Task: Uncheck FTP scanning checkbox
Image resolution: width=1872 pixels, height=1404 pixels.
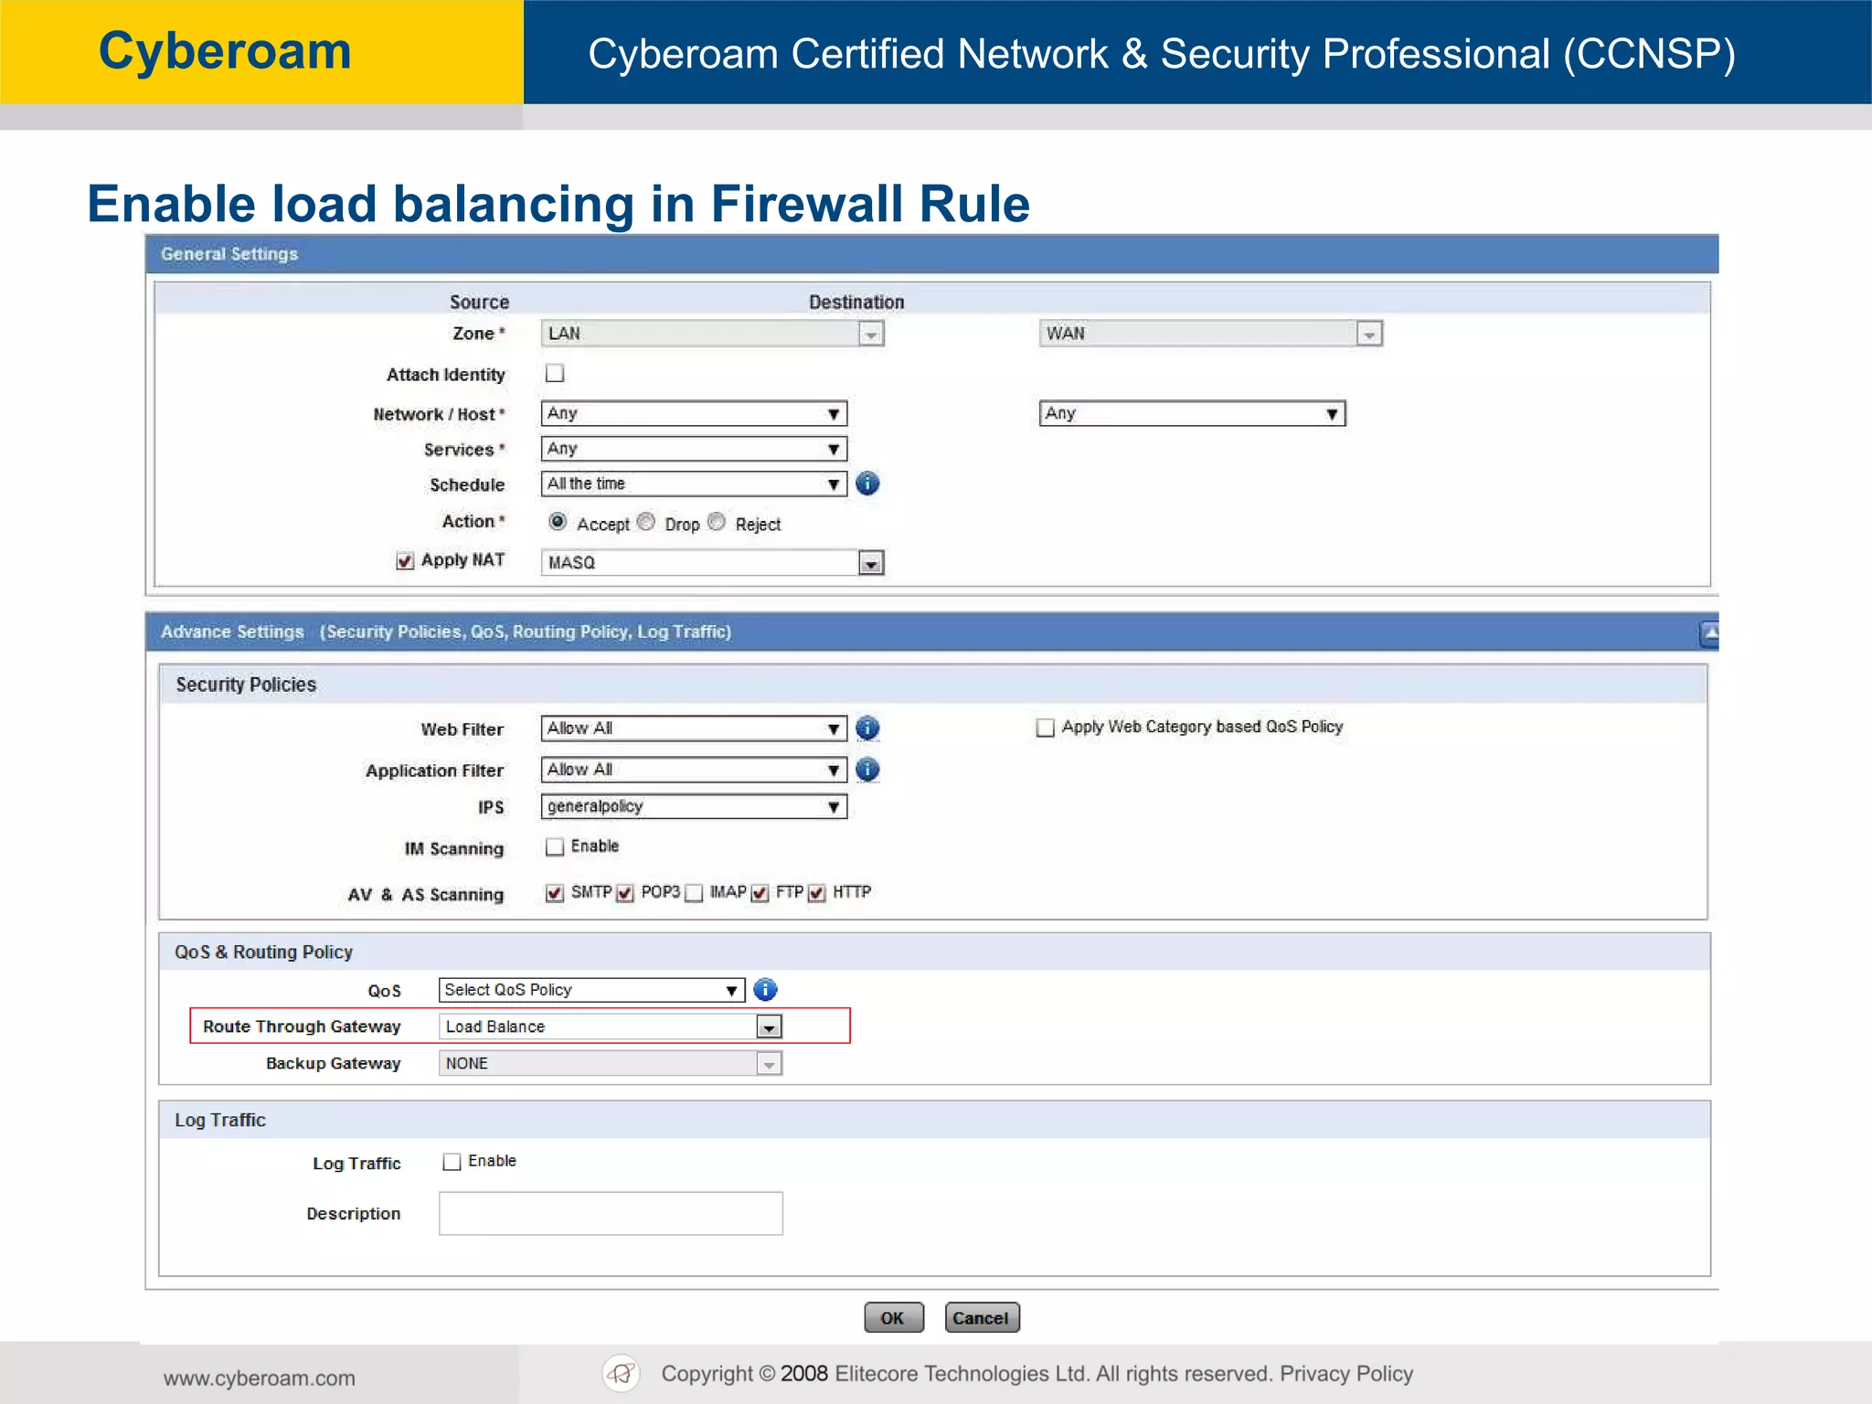Action: pos(760,893)
